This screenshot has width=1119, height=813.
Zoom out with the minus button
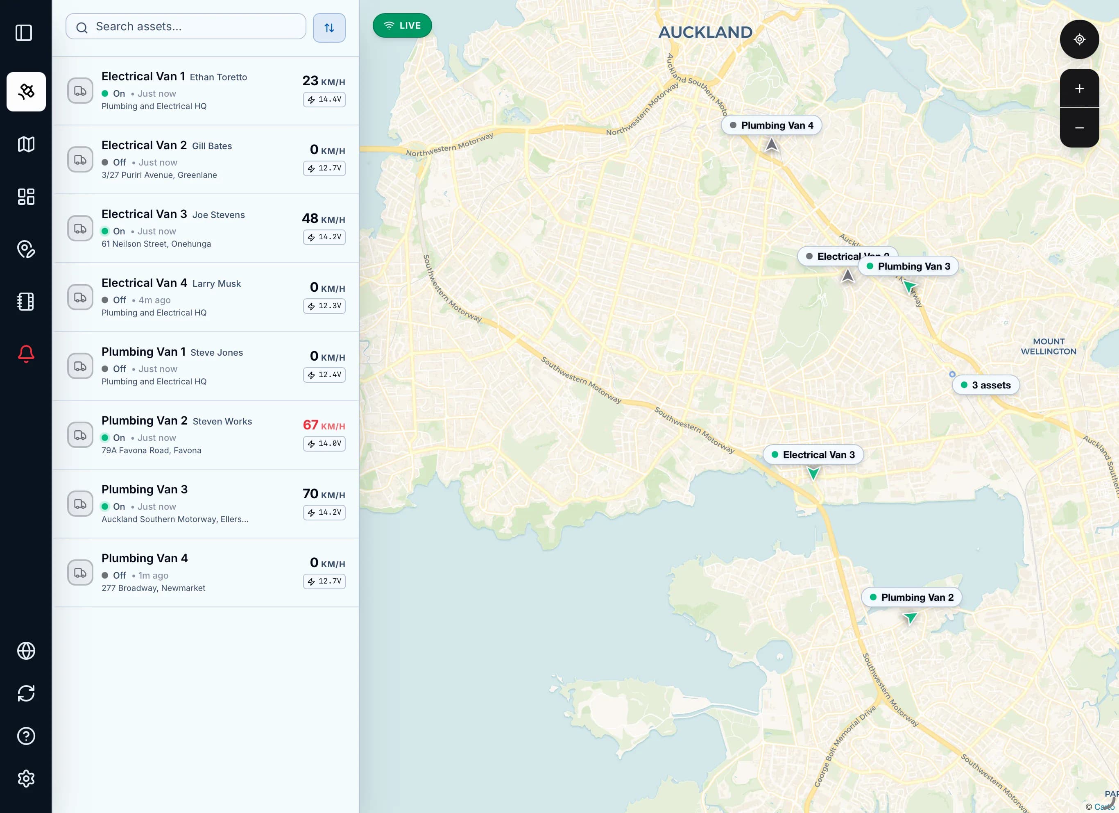(1079, 128)
